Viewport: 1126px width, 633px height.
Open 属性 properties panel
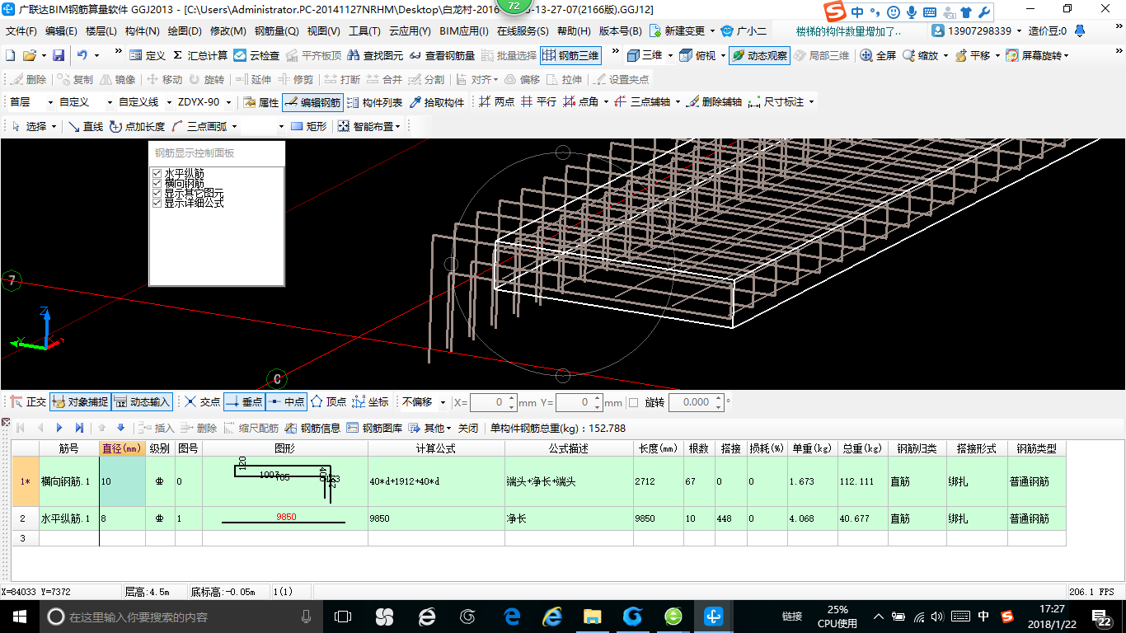coord(260,102)
